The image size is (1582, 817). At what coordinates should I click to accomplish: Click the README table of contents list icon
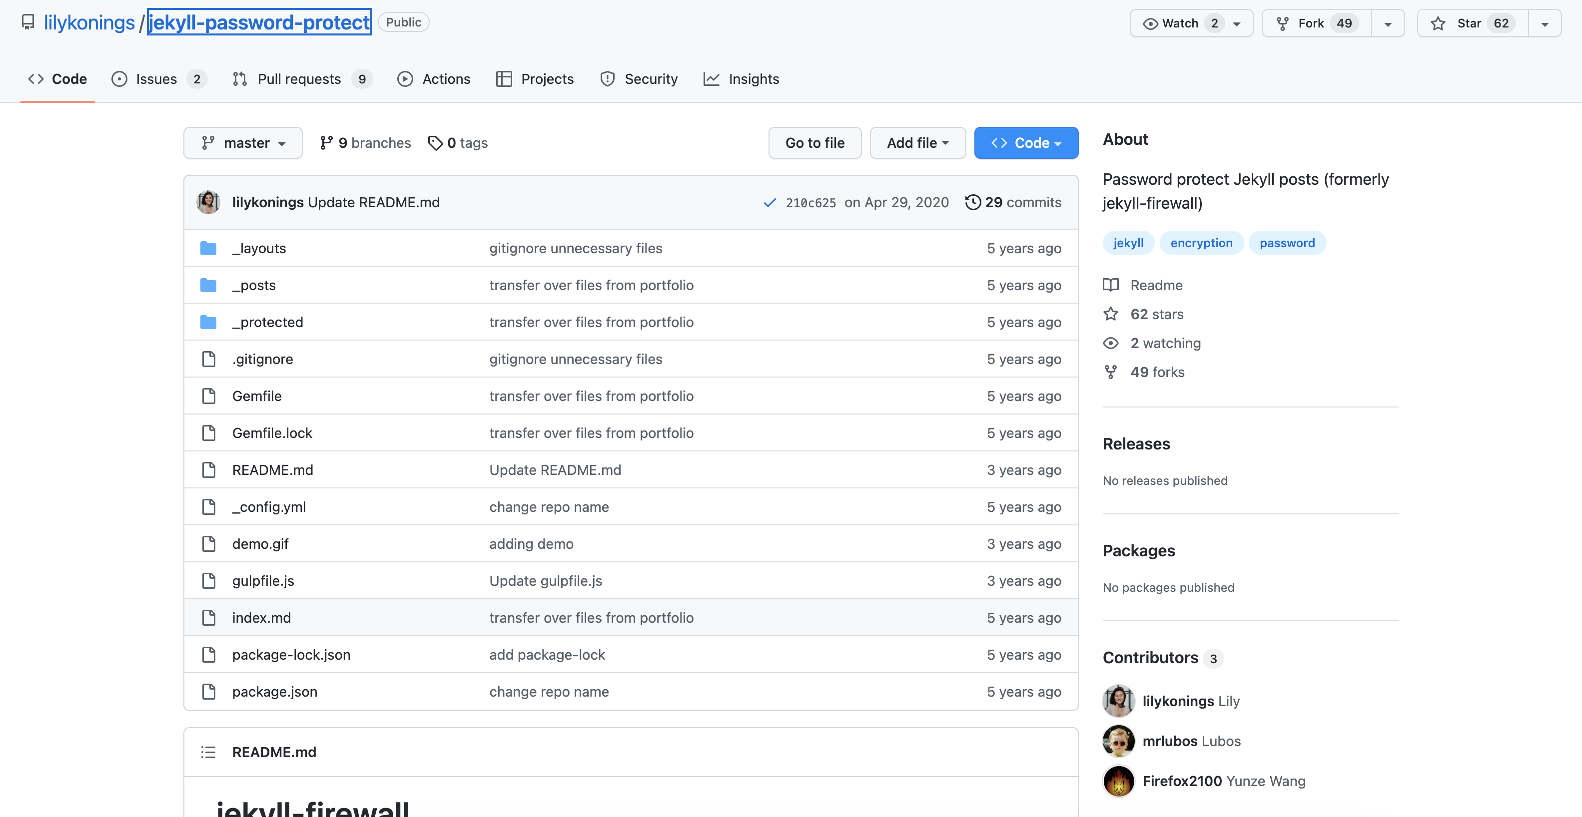coord(208,752)
